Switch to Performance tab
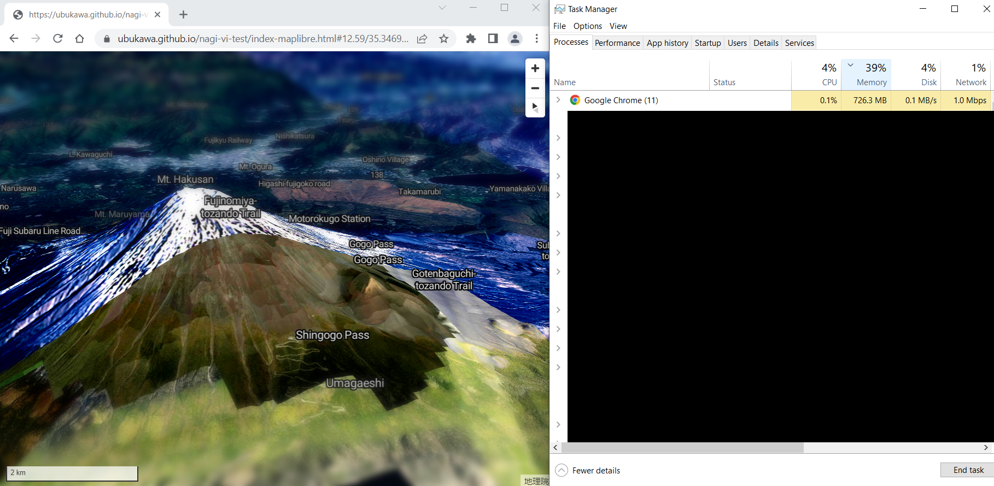This screenshot has height=486, width=994. (617, 43)
